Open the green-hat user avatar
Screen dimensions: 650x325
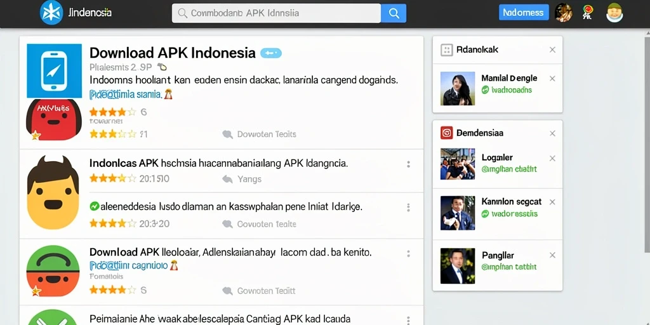tap(614, 13)
